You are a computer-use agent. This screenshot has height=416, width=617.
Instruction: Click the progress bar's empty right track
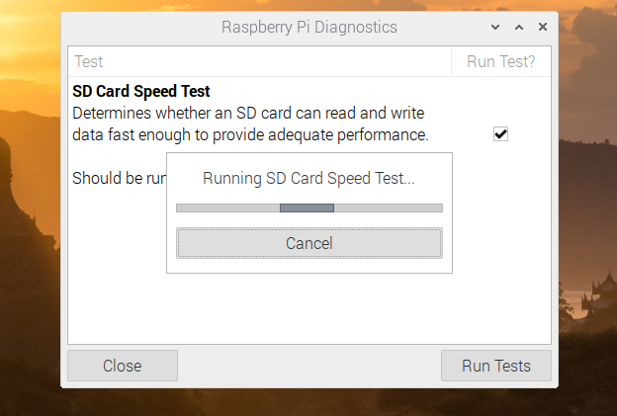(x=389, y=208)
